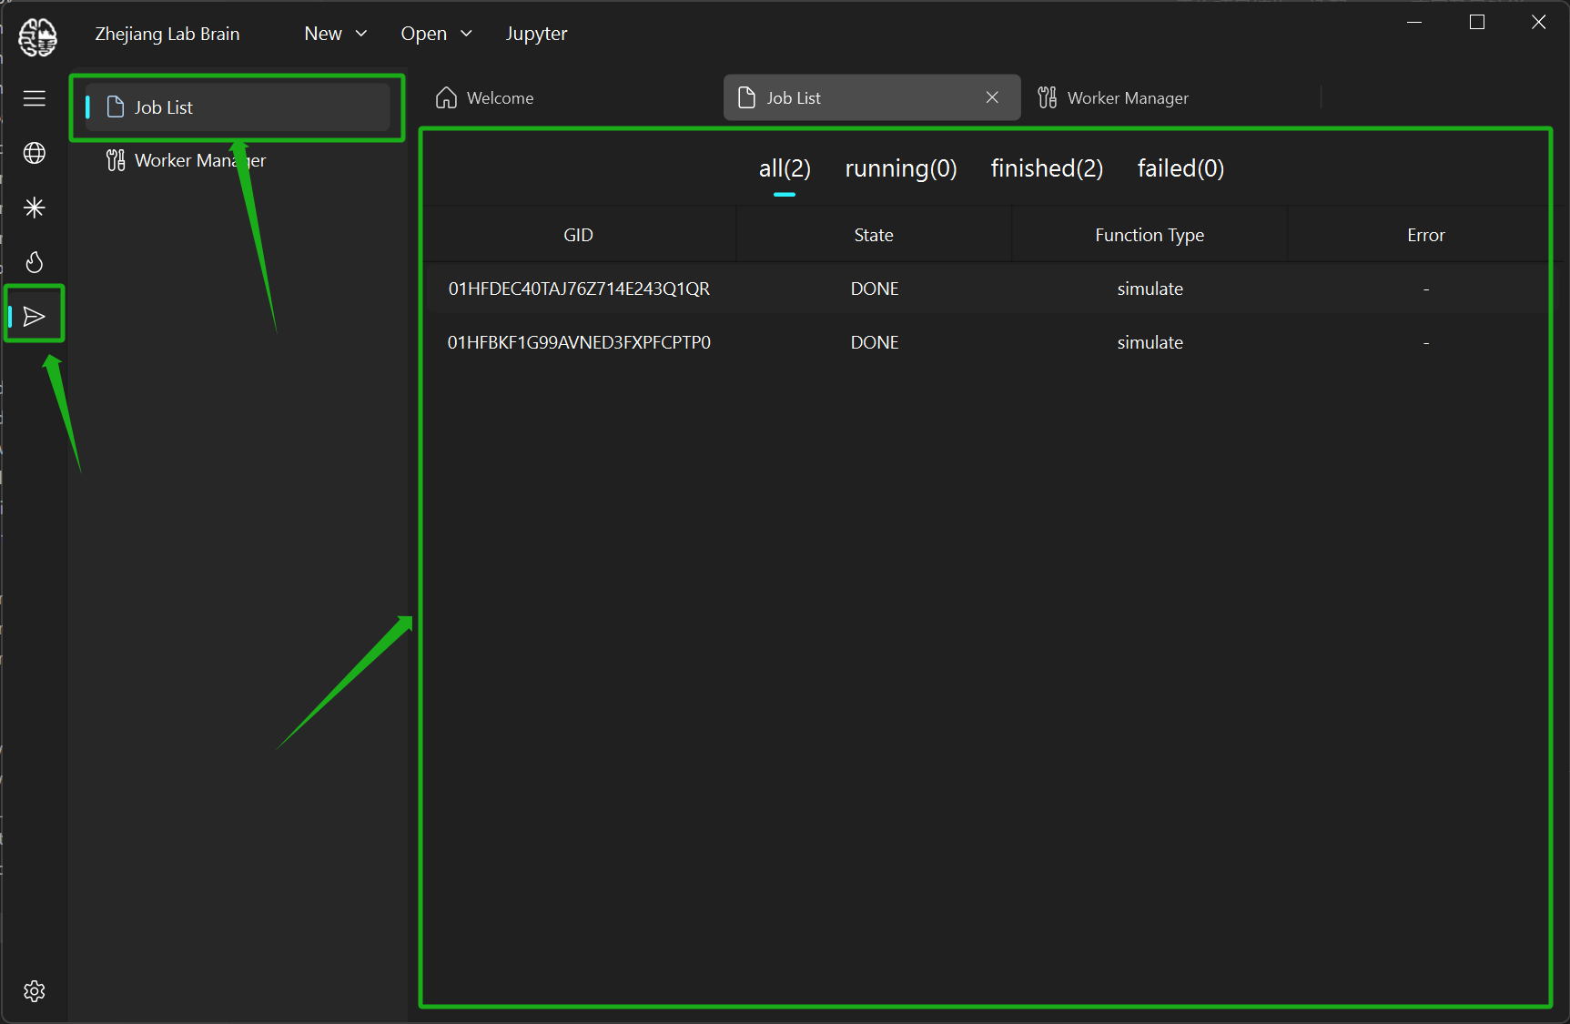Click simulate type of job 01HFDEC40TAJ76Z714E243Q1QR
This screenshot has width=1570, height=1024.
(1150, 289)
